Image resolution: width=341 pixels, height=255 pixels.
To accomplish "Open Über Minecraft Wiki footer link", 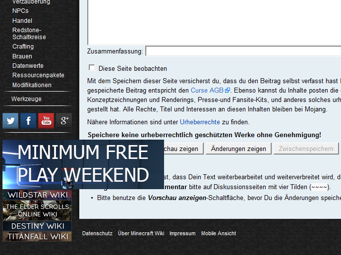I will pos(141,233).
